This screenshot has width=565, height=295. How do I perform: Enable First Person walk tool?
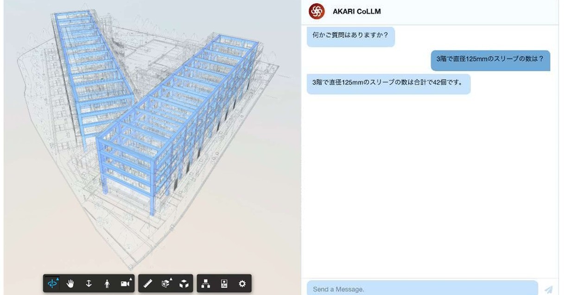click(107, 283)
